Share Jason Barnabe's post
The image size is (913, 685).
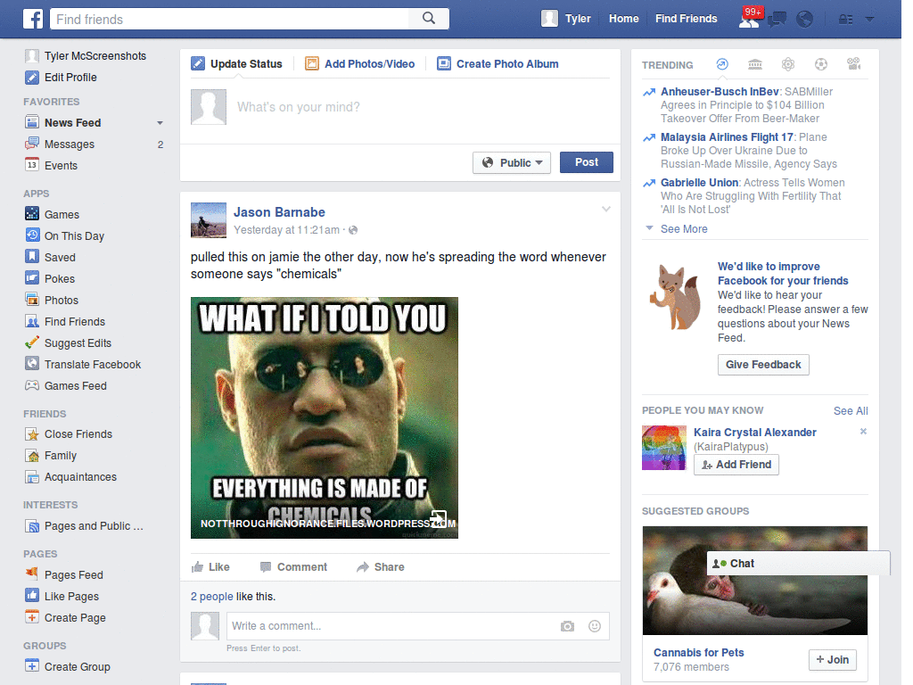380,566
